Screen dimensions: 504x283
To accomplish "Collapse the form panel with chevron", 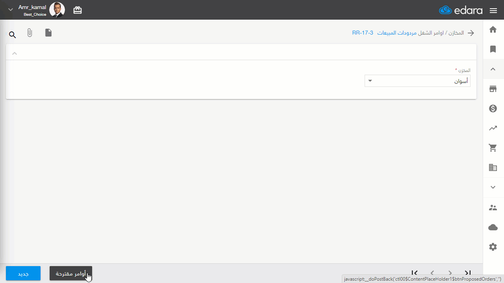I will coord(15,53).
